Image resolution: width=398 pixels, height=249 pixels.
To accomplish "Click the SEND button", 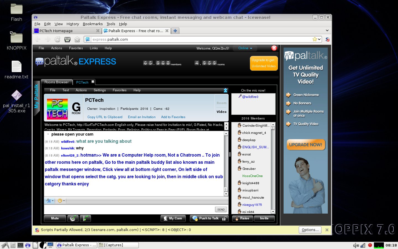I will pos(221,209).
